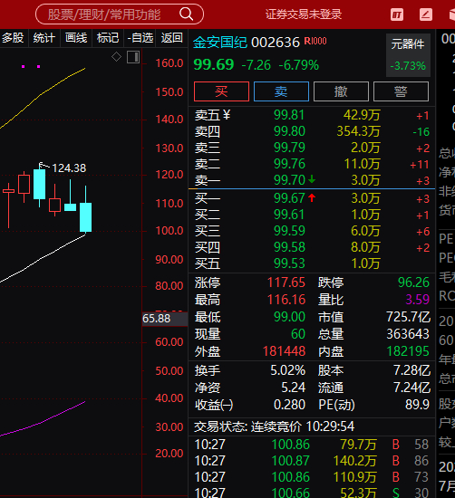The image size is (455, 498).
Task: Click 证券交易未登录 login text
Action: pos(304,14)
